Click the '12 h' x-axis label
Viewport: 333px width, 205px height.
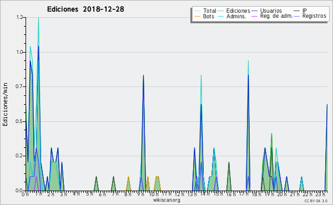point(179,194)
